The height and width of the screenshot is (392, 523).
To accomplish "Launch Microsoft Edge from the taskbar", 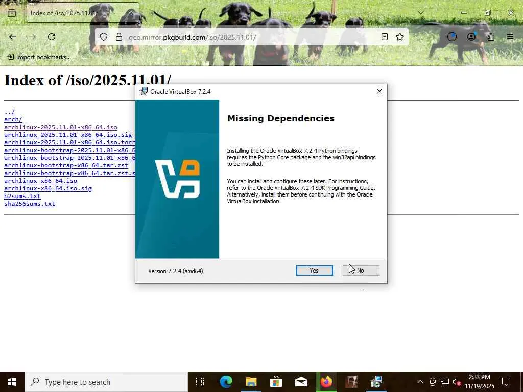I will pos(226,382).
